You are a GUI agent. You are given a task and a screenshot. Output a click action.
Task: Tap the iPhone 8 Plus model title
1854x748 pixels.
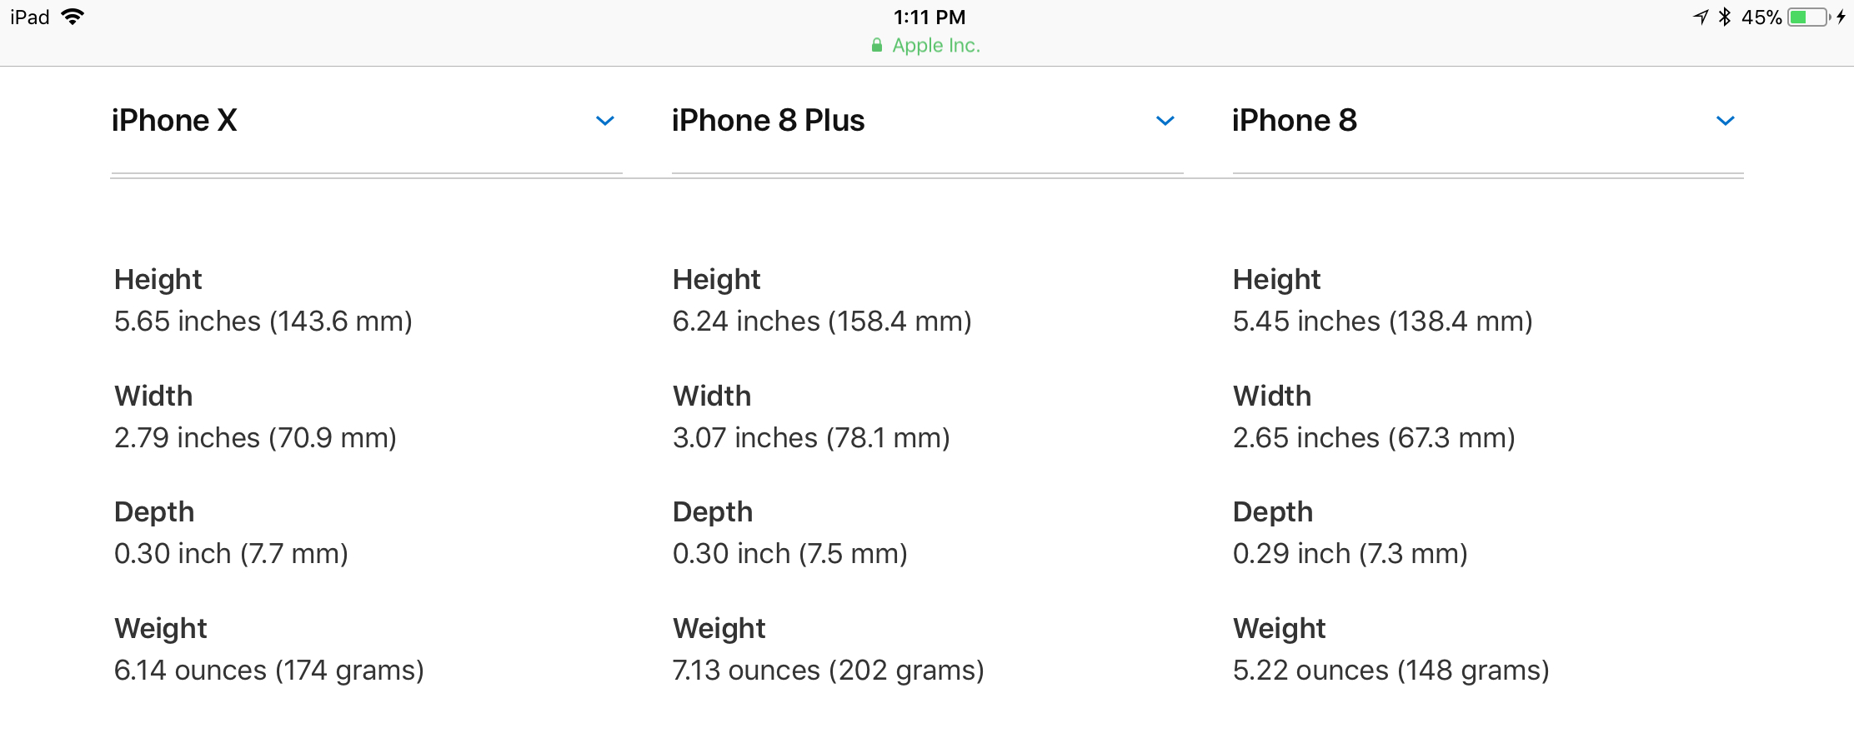(768, 121)
